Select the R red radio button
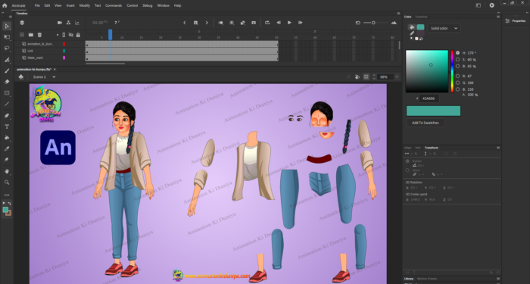Viewport: 530px width, 284px height. [x=457, y=76]
